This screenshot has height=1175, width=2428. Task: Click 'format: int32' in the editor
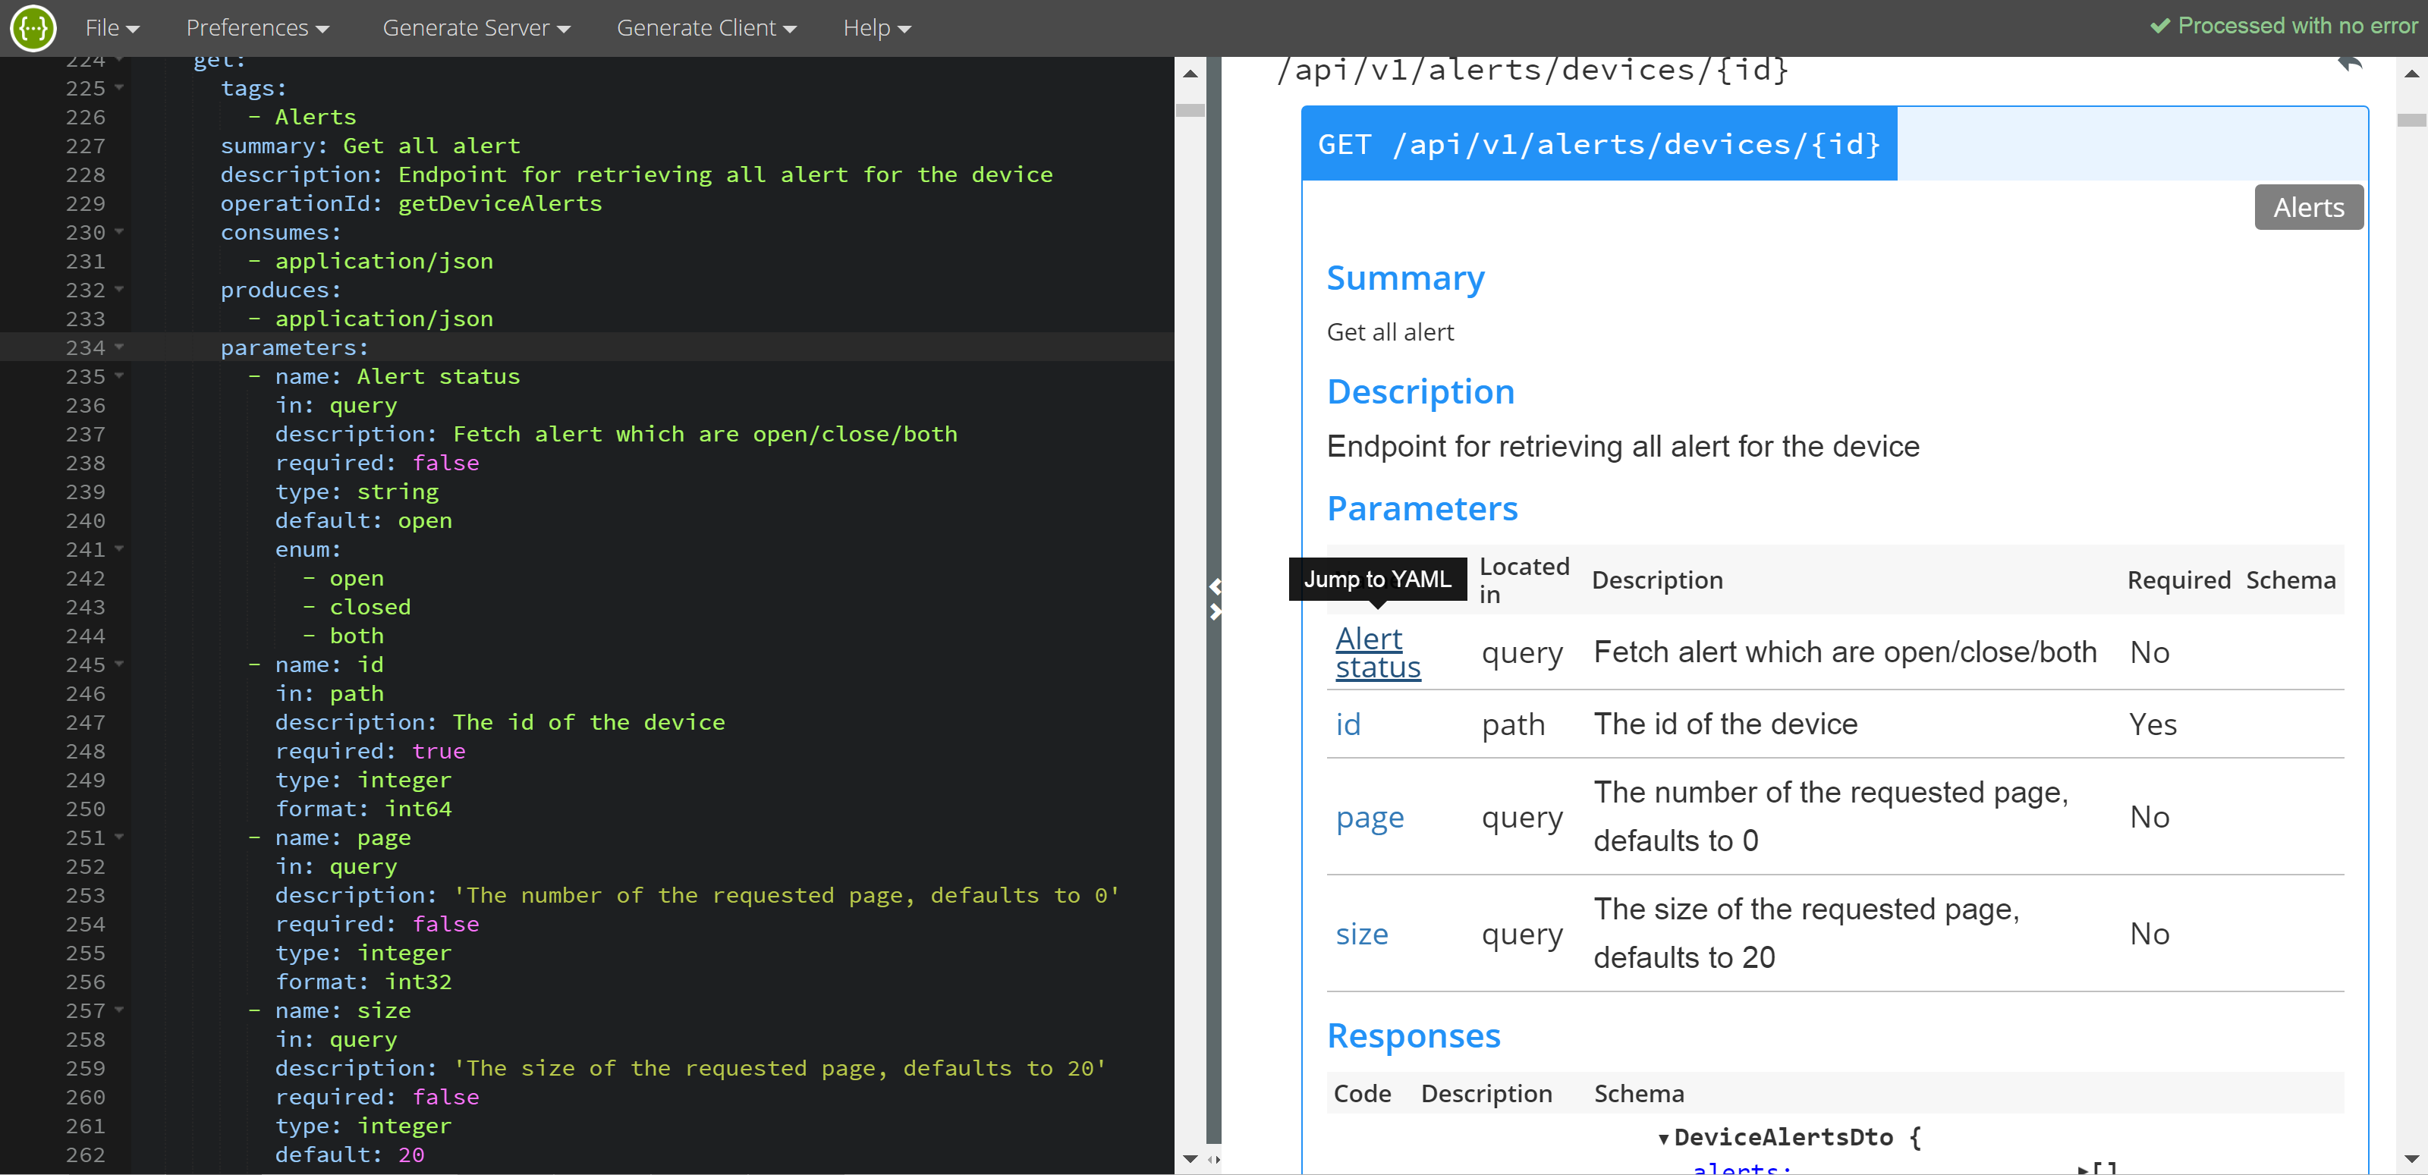click(363, 982)
